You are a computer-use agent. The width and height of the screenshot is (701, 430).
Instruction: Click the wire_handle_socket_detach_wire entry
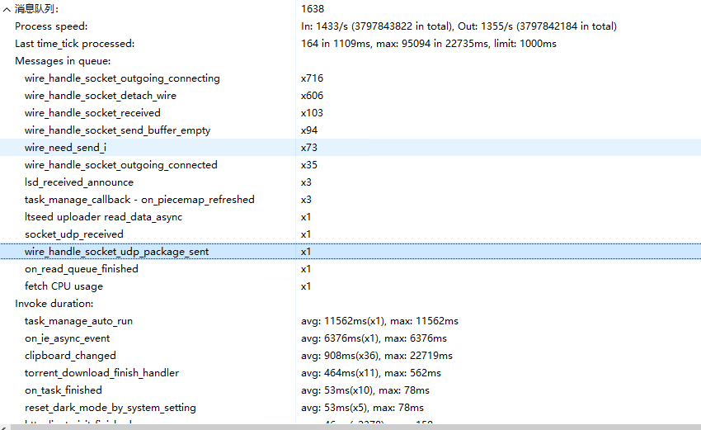100,96
